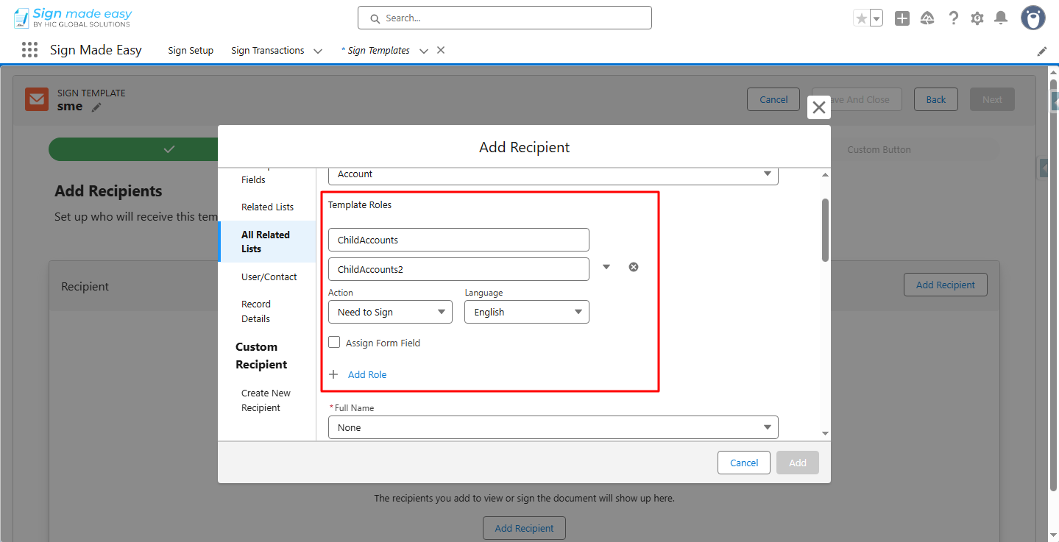Remove ChildAccounts2 role via the delete circle icon
The width and height of the screenshot is (1059, 542).
[x=633, y=266]
